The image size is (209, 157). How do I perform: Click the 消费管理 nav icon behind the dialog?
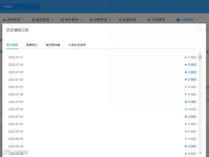coord(91,20)
